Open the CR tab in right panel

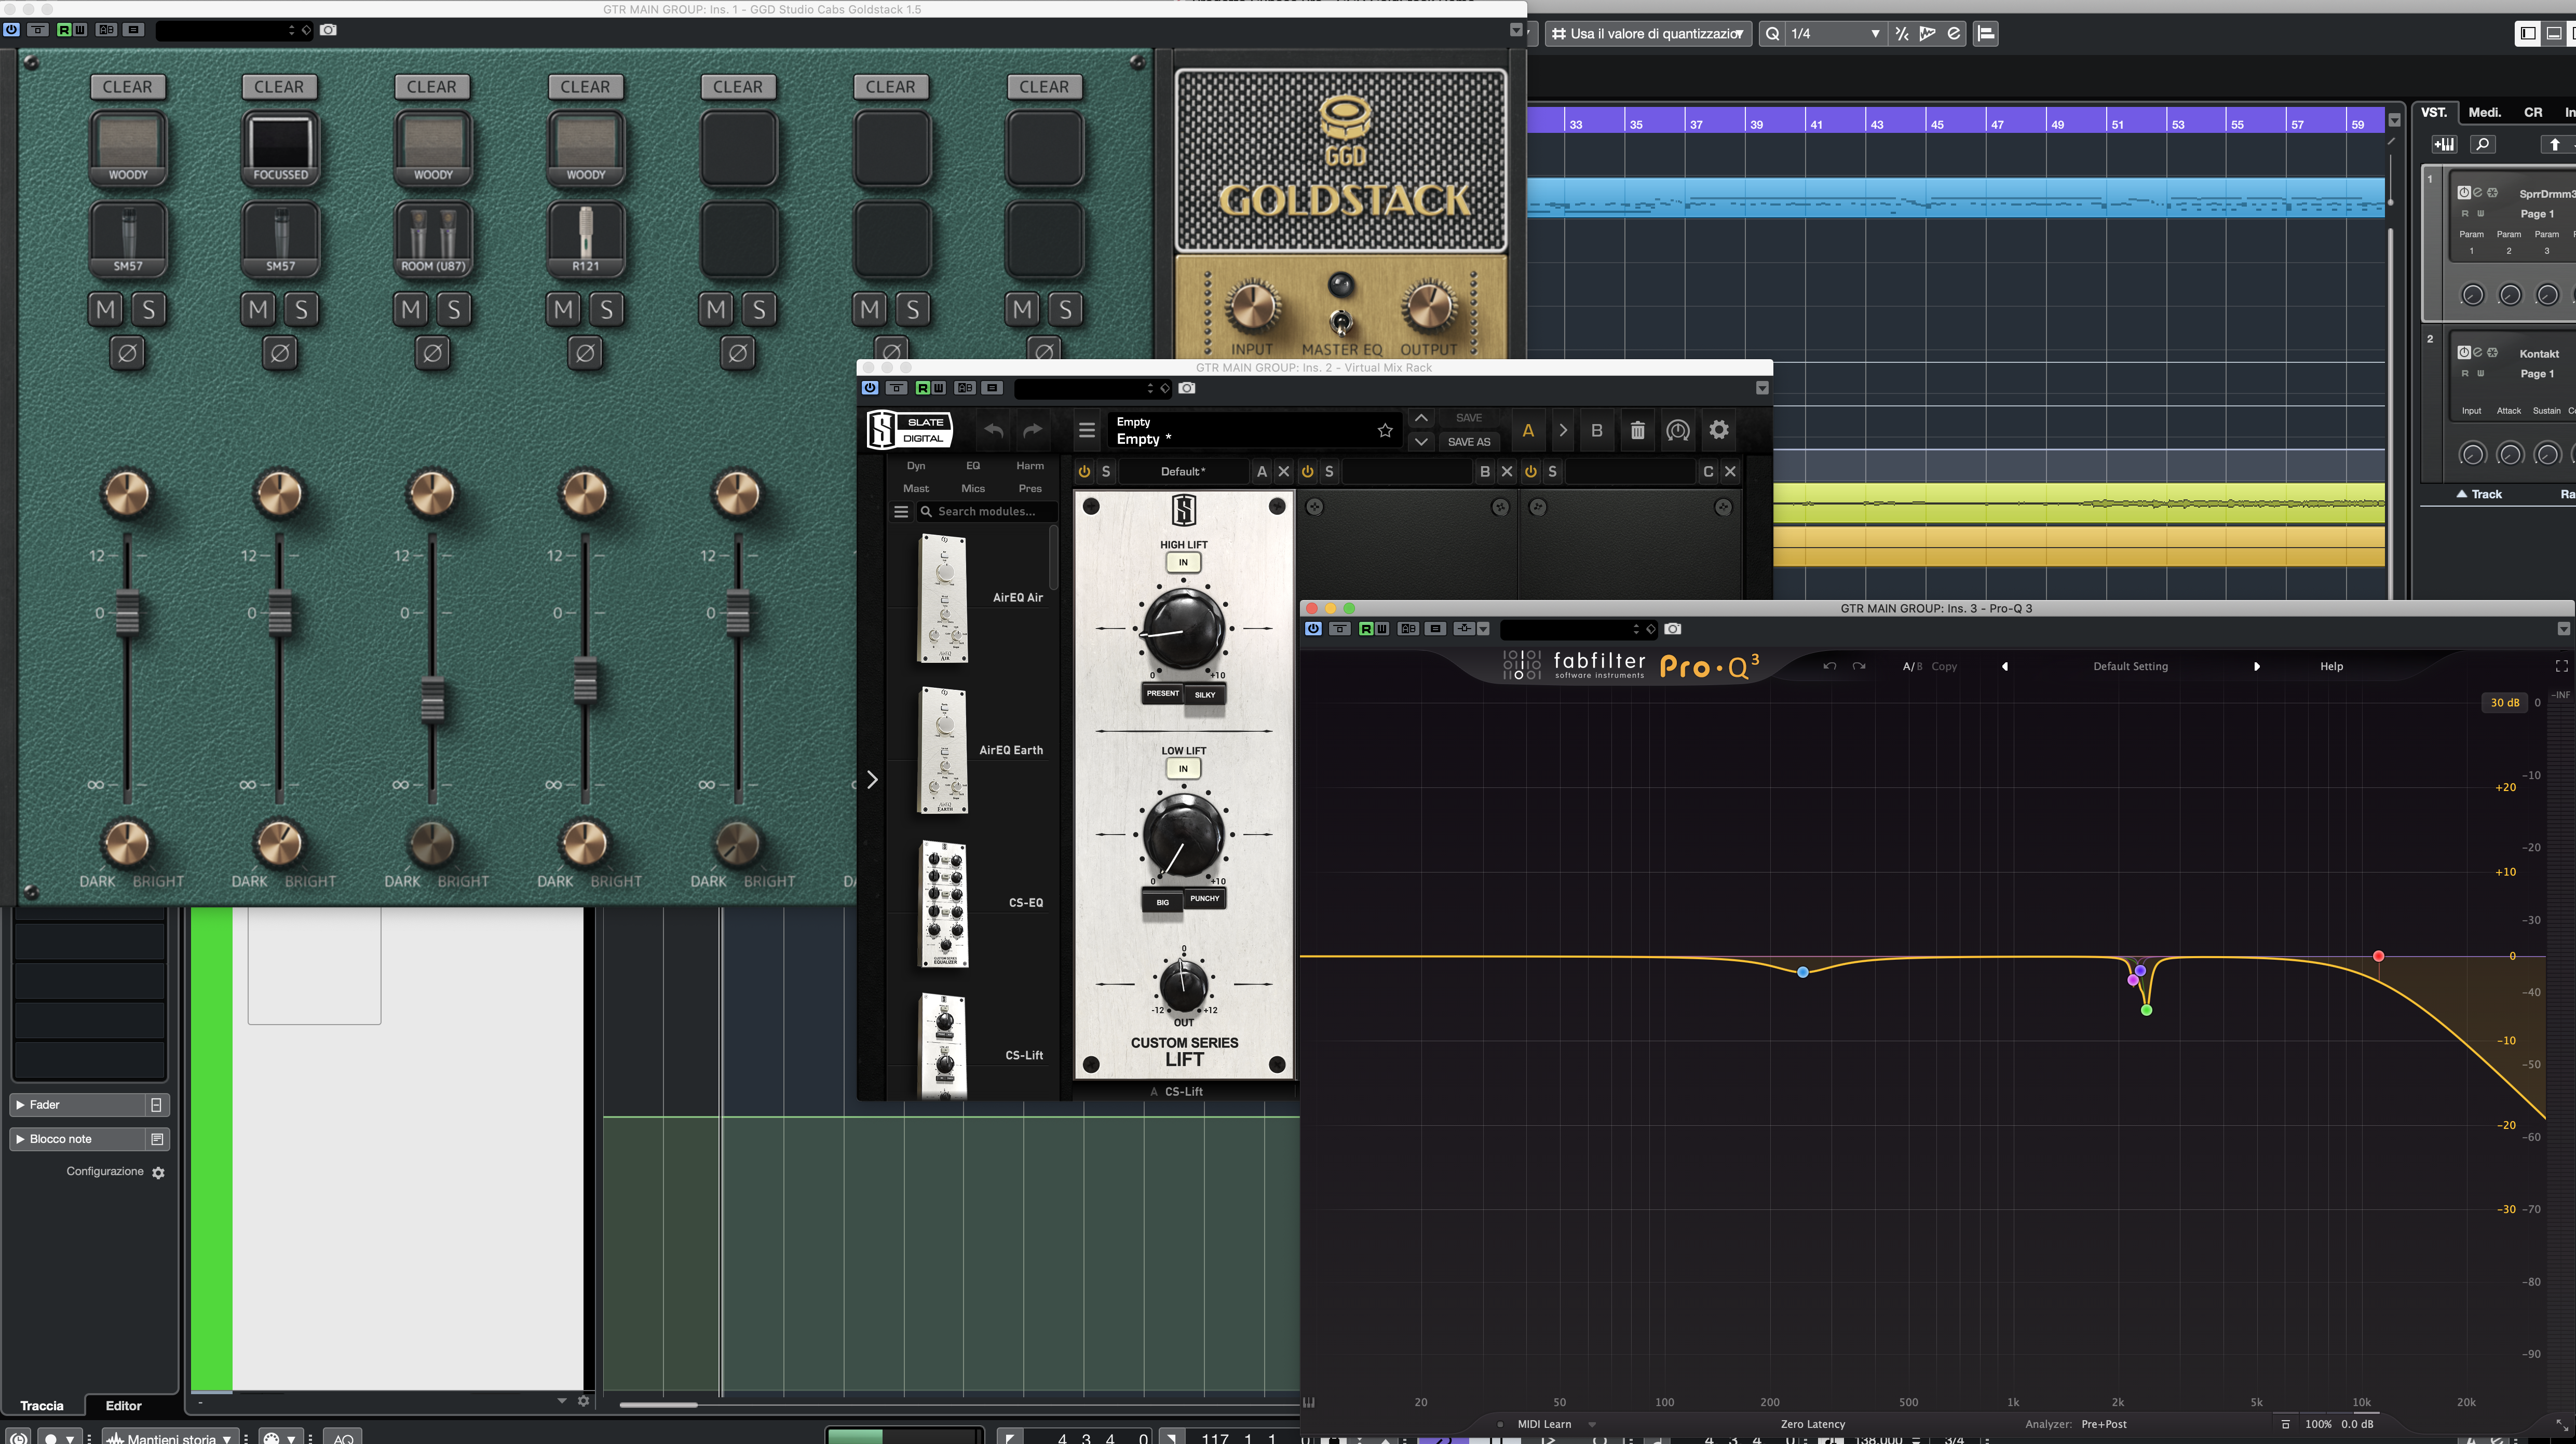point(2533,112)
